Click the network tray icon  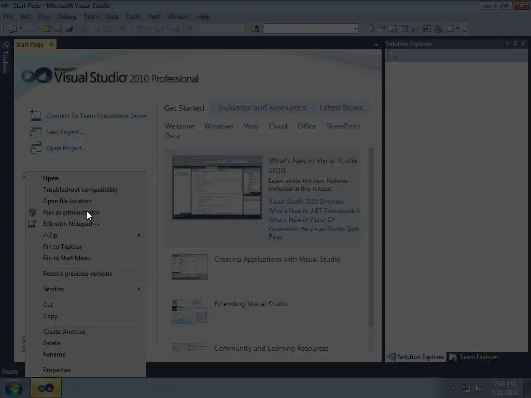pos(466,389)
